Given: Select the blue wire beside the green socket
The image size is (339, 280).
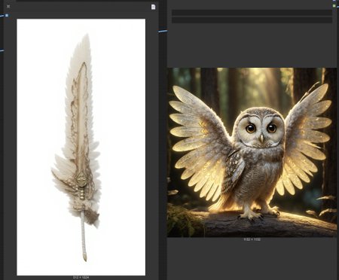Looking at the screenshot, I should pos(337,7).
